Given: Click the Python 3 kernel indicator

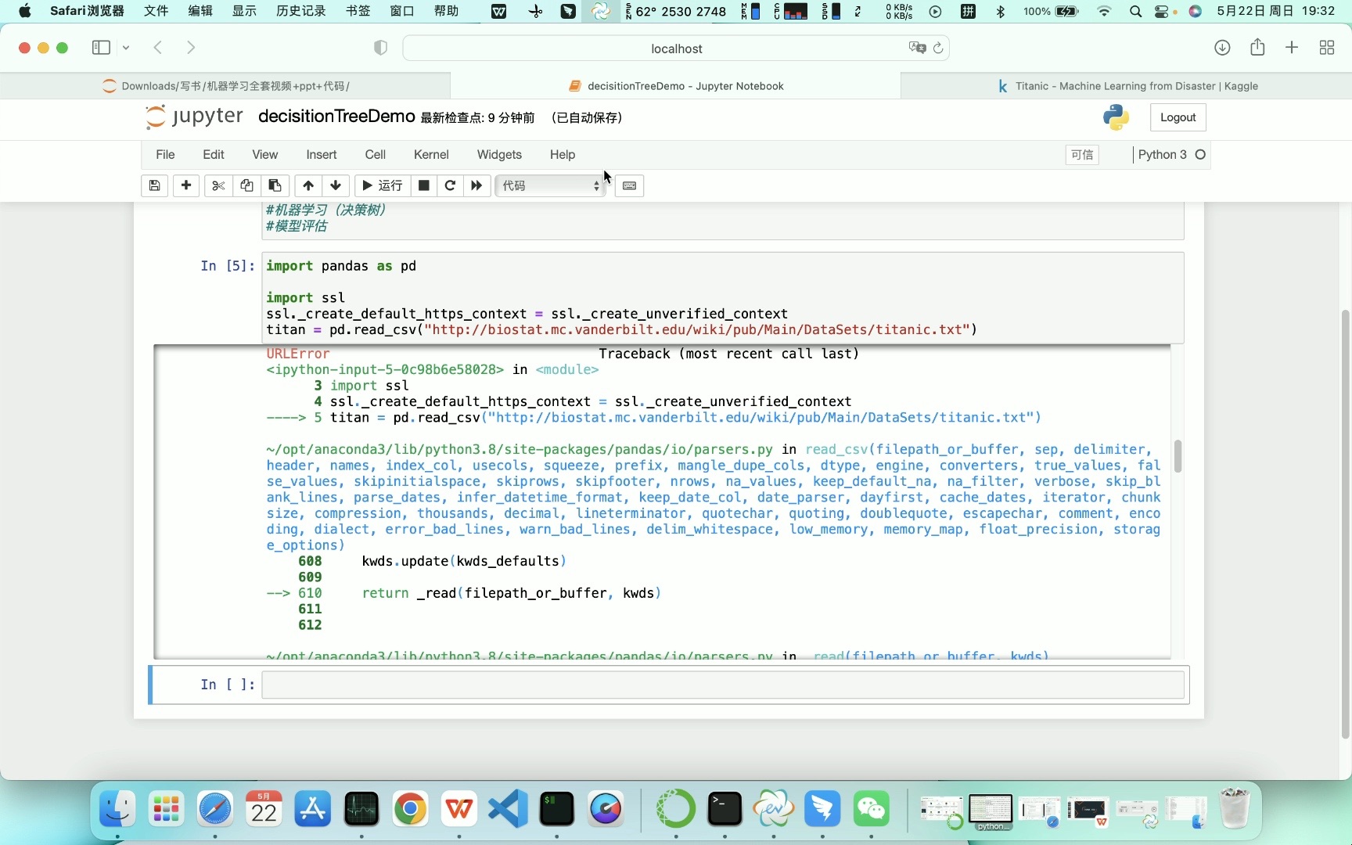Looking at the screenshot, I should pyautogui.click(x=1171, y=154).
